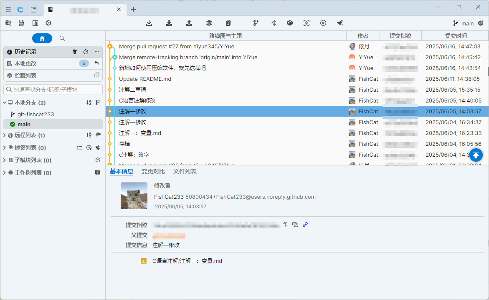This screenshot has width=489, height=300.
Task: Open the Stash layers icon in toolbar
Action: coord(209,23)
